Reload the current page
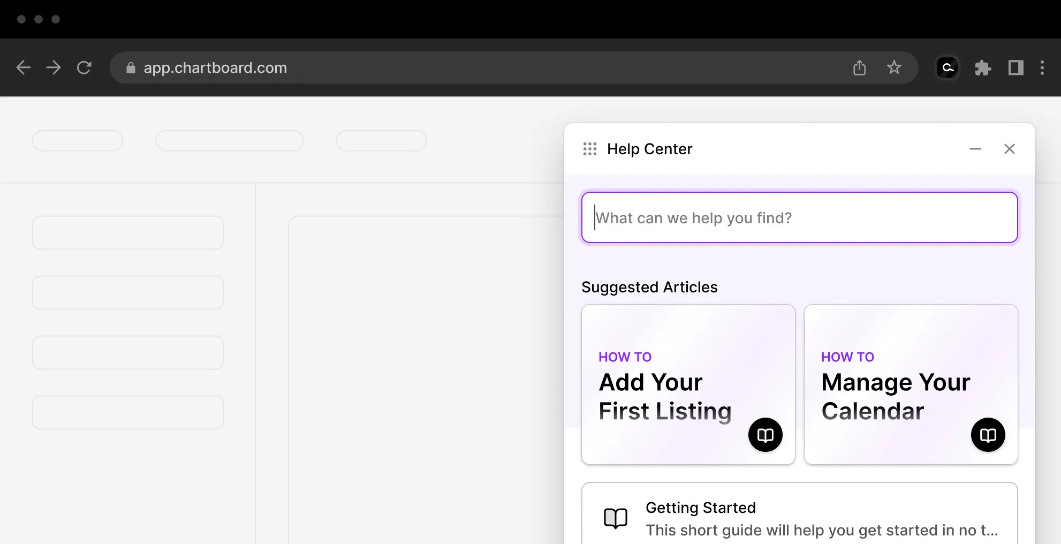The image size is (1061, 544). click(85, 67)
